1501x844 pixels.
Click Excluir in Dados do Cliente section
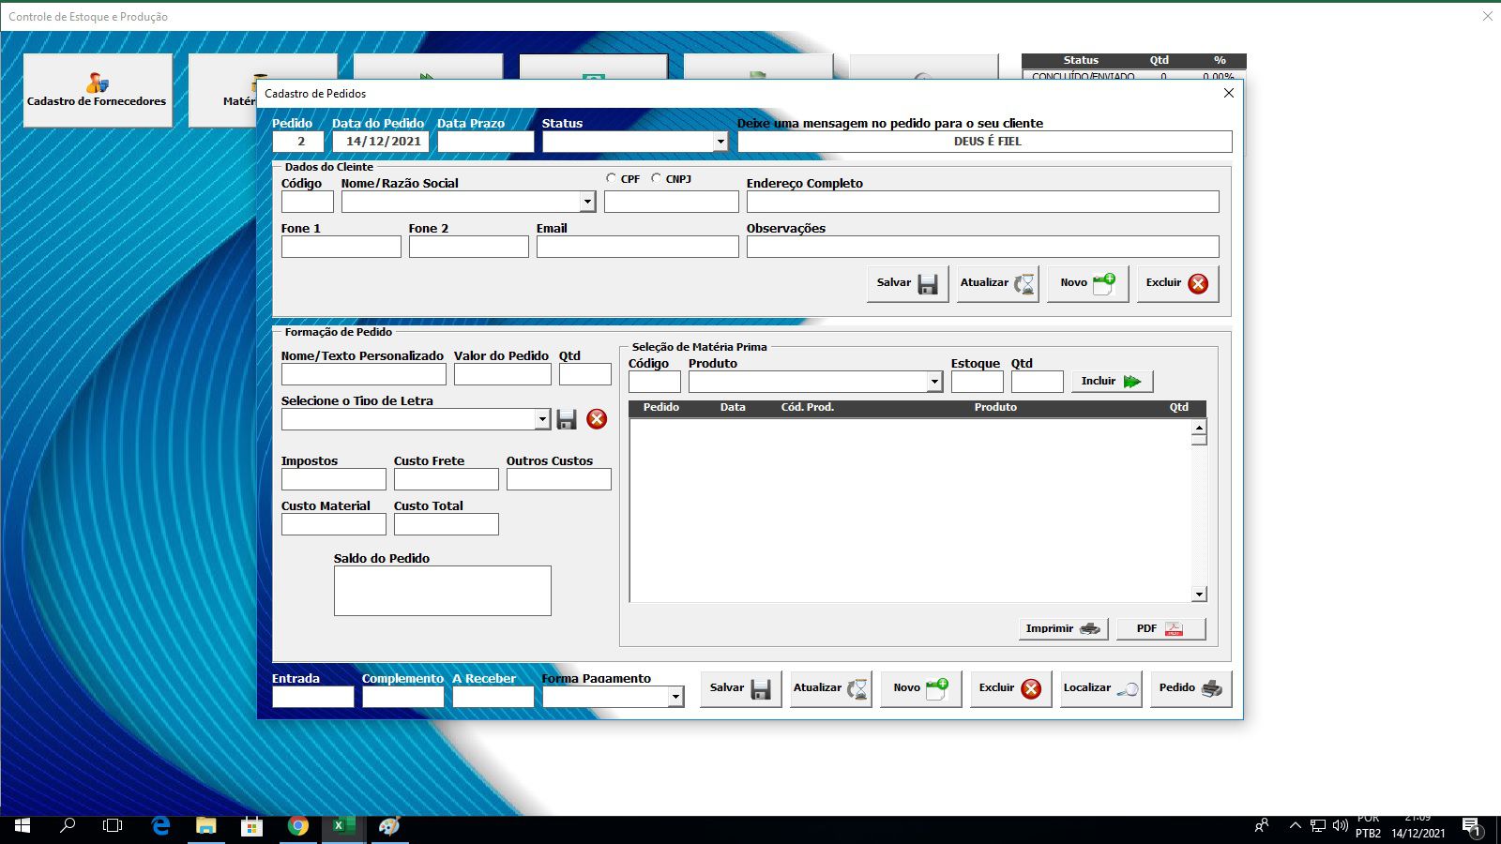click(1177, 283)
